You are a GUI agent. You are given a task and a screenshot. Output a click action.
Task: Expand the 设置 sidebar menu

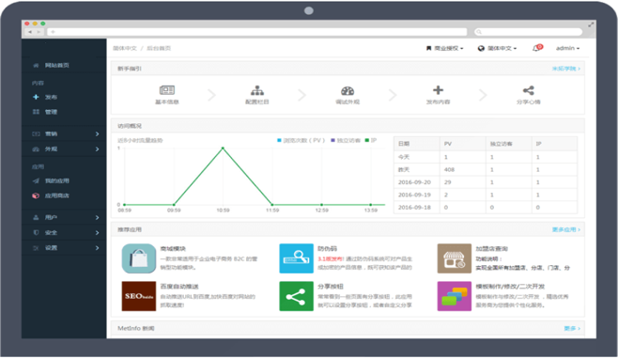(x=64, y=248)
